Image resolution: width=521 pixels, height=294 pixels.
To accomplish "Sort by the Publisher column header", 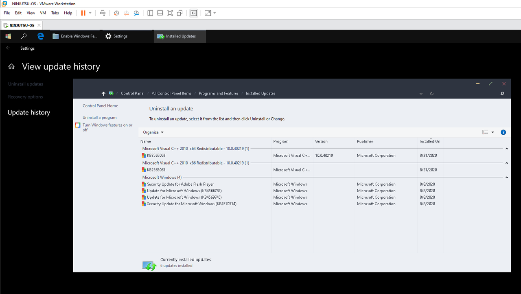I will click(x=387, y=141).
